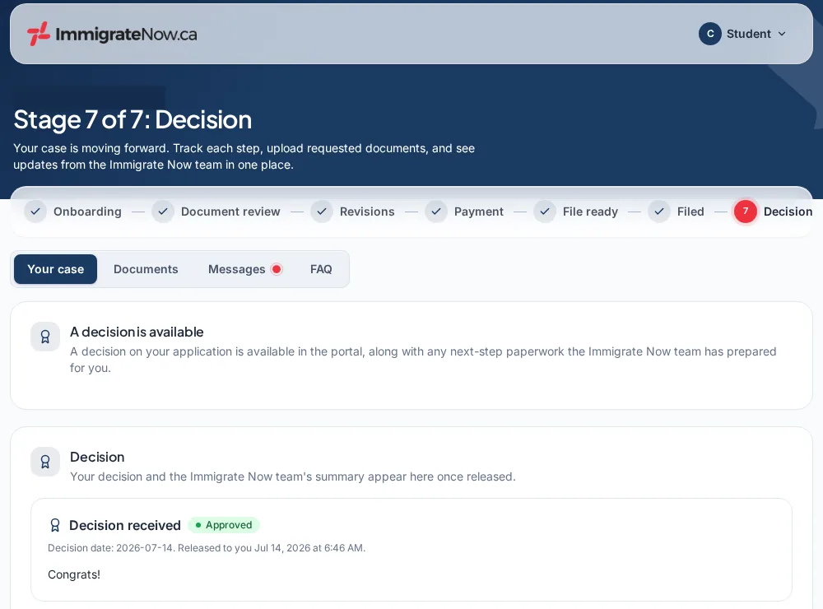The width and height of the screenshot is (823, 609).
Task: Open the Messages tab
Action: (245, 269)
